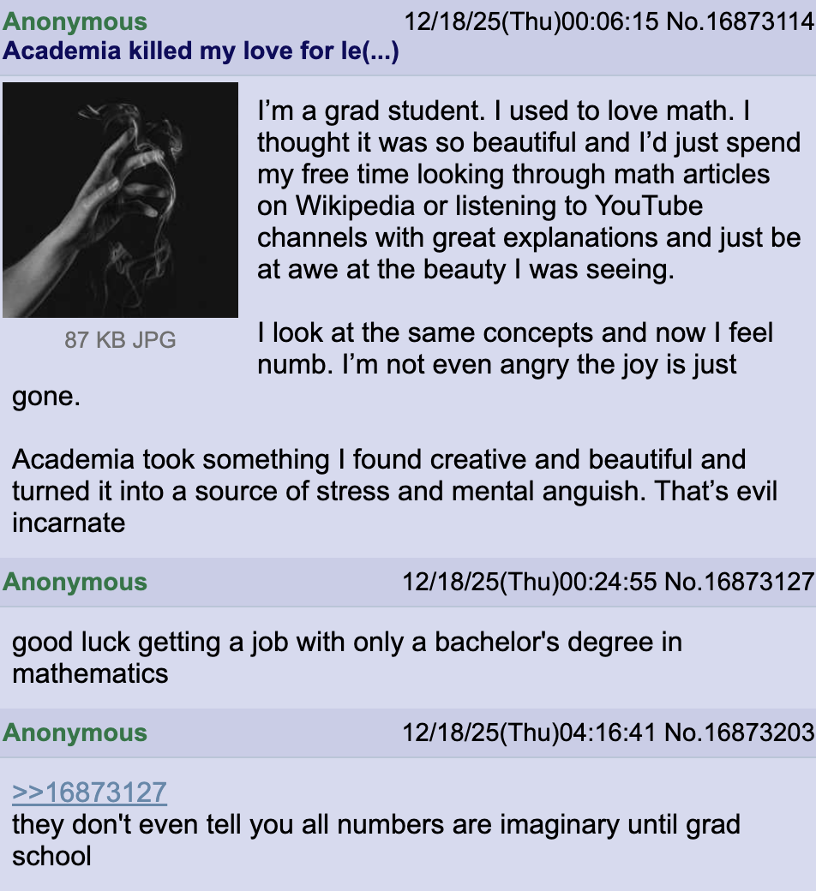The width and height of the screenshot is (816, 891).
Task: Click the paragraph starting "I'm a grad student"
Action: (x=529, y=190)
